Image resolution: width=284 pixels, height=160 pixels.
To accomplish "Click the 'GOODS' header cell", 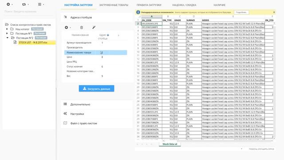I will [233, 20].
